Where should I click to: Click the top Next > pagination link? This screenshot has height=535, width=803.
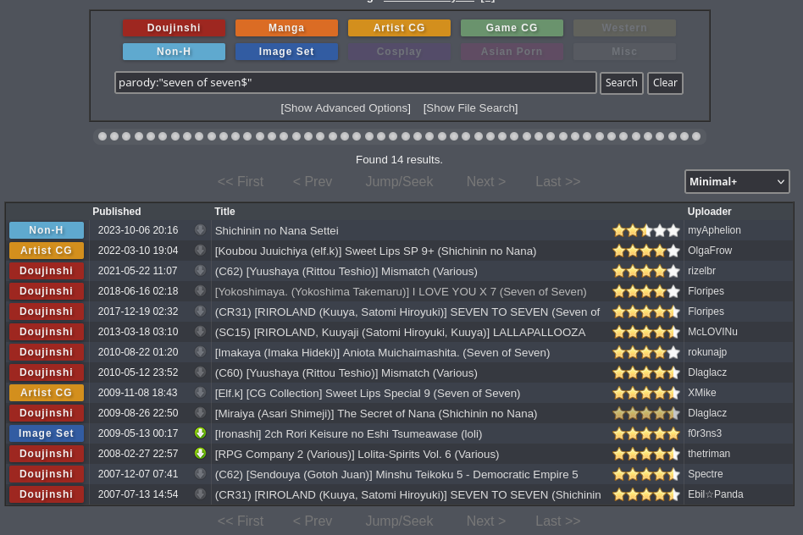[x=486, y=181]
